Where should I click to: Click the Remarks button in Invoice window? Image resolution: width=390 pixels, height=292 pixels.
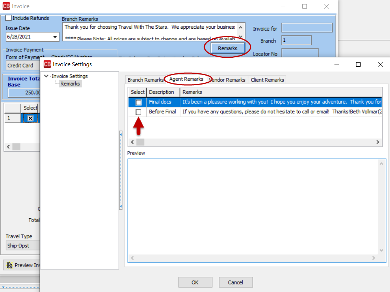coord(227,48)
